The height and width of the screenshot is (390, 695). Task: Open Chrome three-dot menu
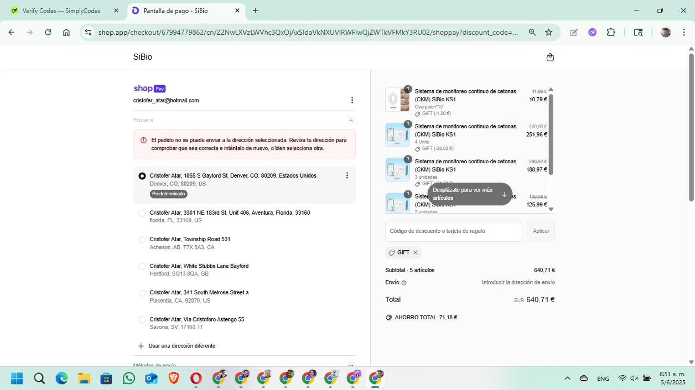(684, 32)
